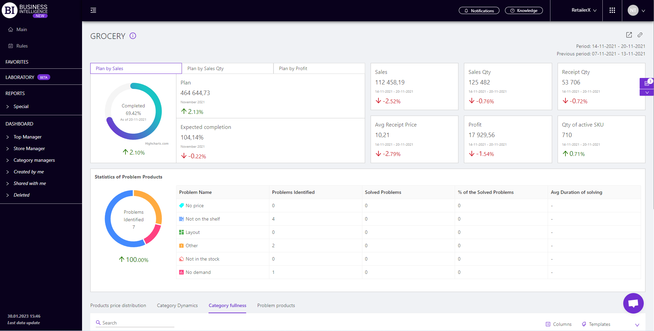Open dashboard in new window icon
654x331 pixels.
[629, 35]
